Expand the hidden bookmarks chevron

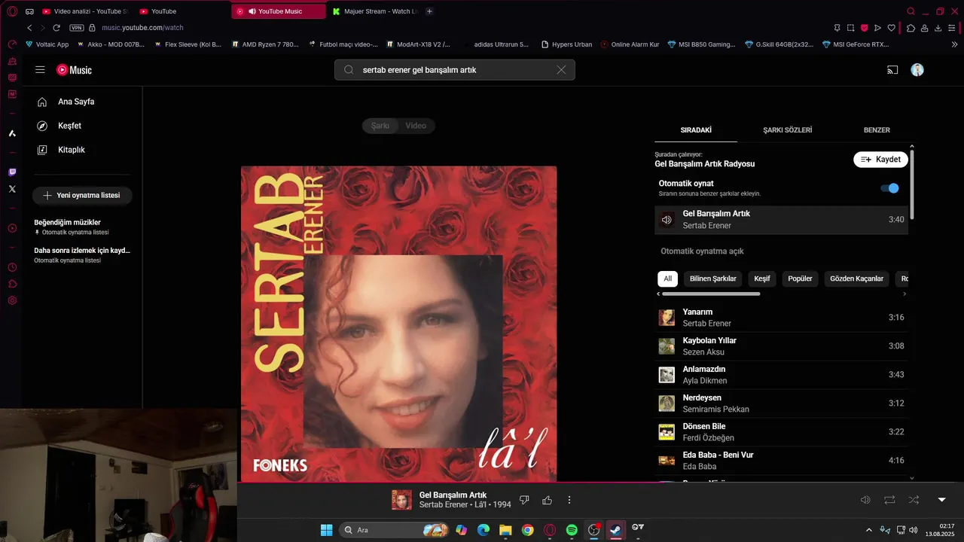(955, 44)
